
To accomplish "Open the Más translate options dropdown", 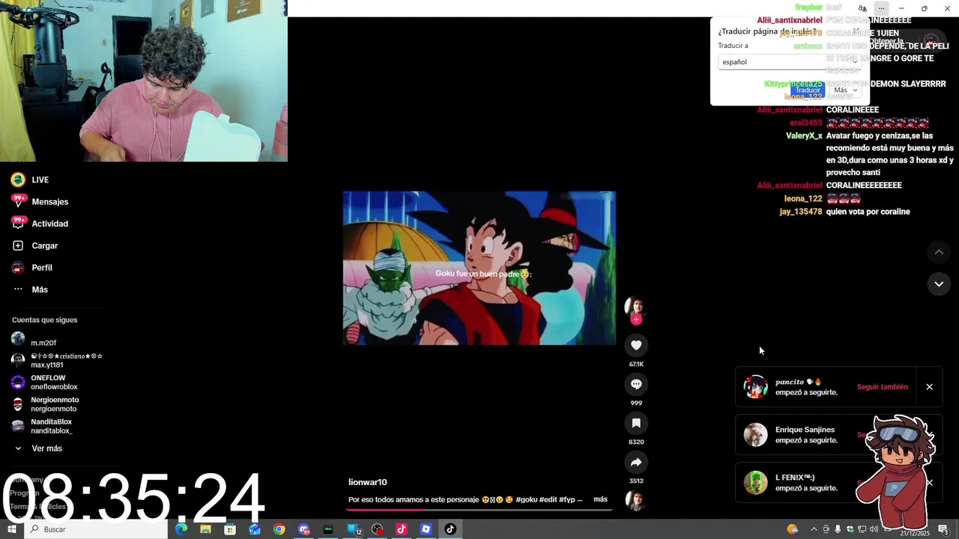I will click(x=845, y=90).
